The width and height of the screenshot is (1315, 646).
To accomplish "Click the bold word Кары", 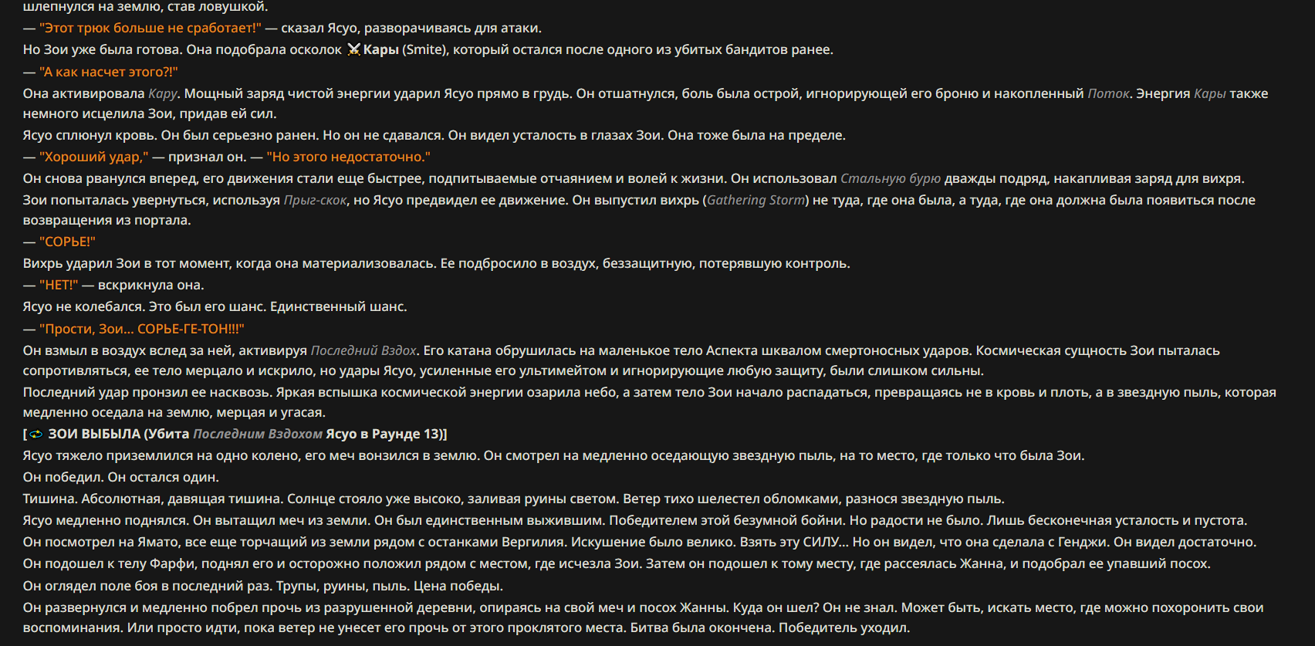I will click(381, 49).
